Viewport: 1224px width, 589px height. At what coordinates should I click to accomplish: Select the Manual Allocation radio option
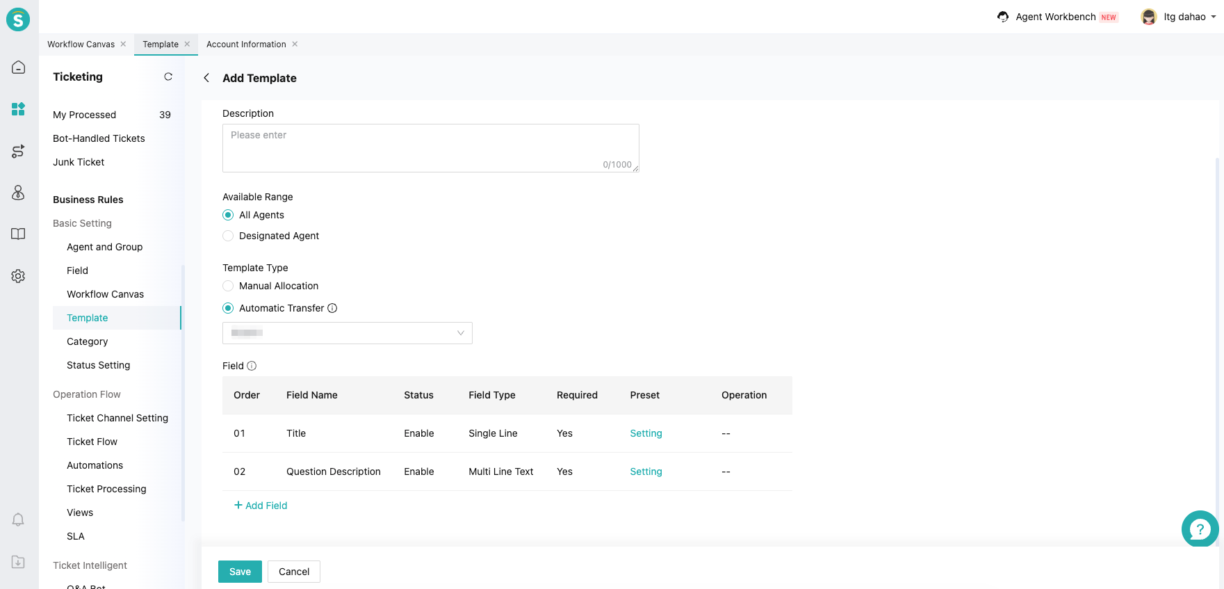[x=228, y=286]
